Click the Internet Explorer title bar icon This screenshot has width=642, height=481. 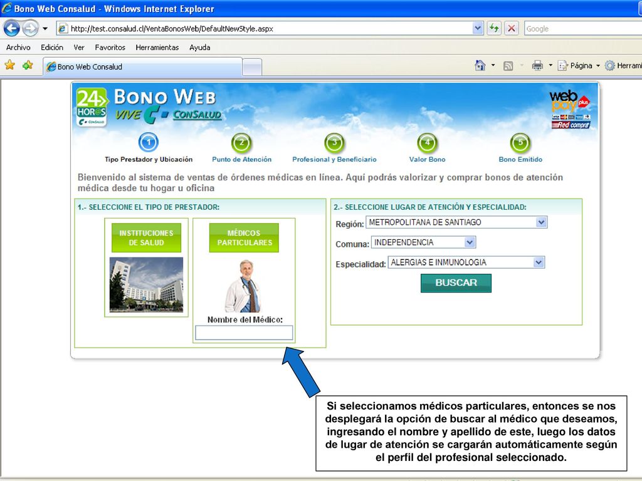coord(6,8)
